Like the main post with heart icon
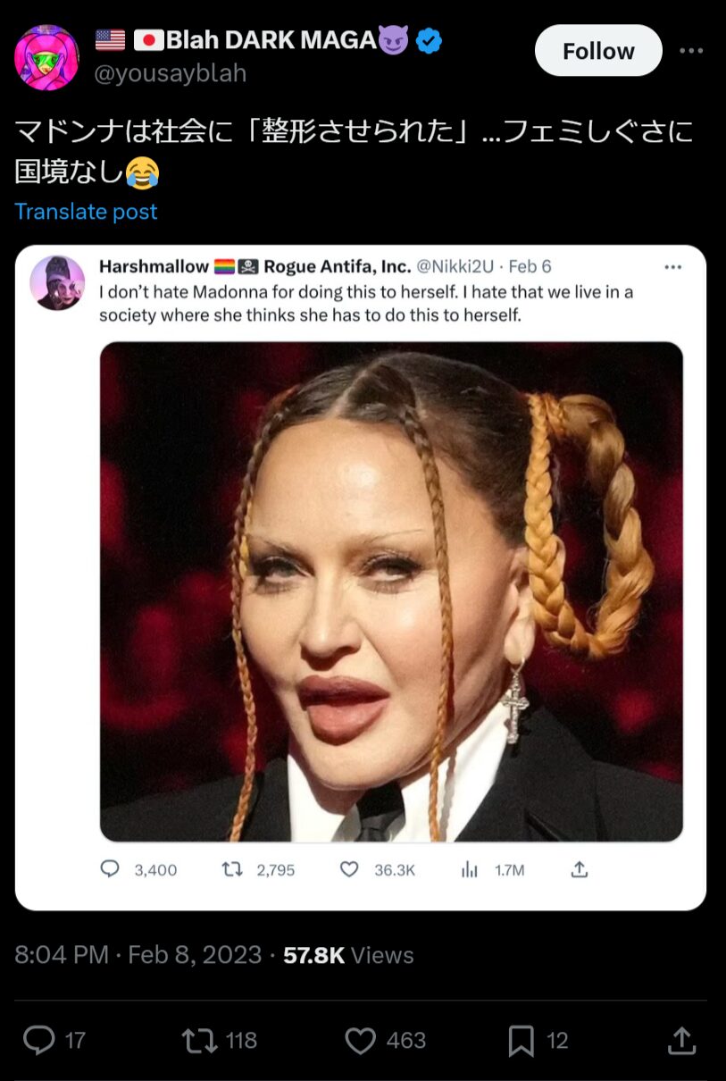726x1081 pixels. coord(361,1040)
